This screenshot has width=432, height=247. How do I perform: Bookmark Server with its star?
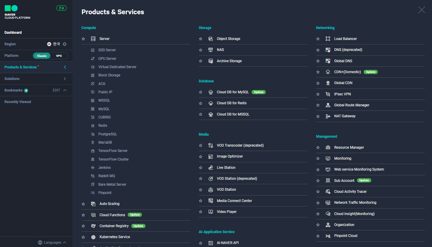(x=83, y=39)
